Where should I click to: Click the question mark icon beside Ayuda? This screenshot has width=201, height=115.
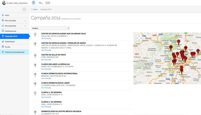[3, 47]
